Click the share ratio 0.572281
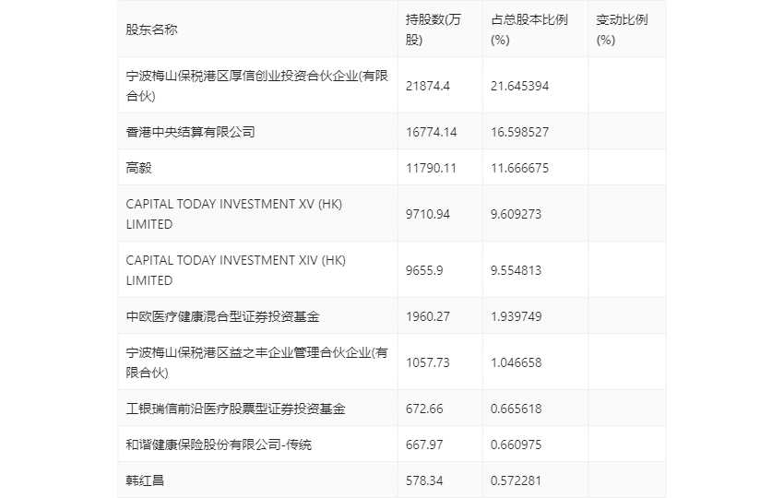The height and width of the screenshot is (498, 784). pyautogui.click(x=516, y=481)
